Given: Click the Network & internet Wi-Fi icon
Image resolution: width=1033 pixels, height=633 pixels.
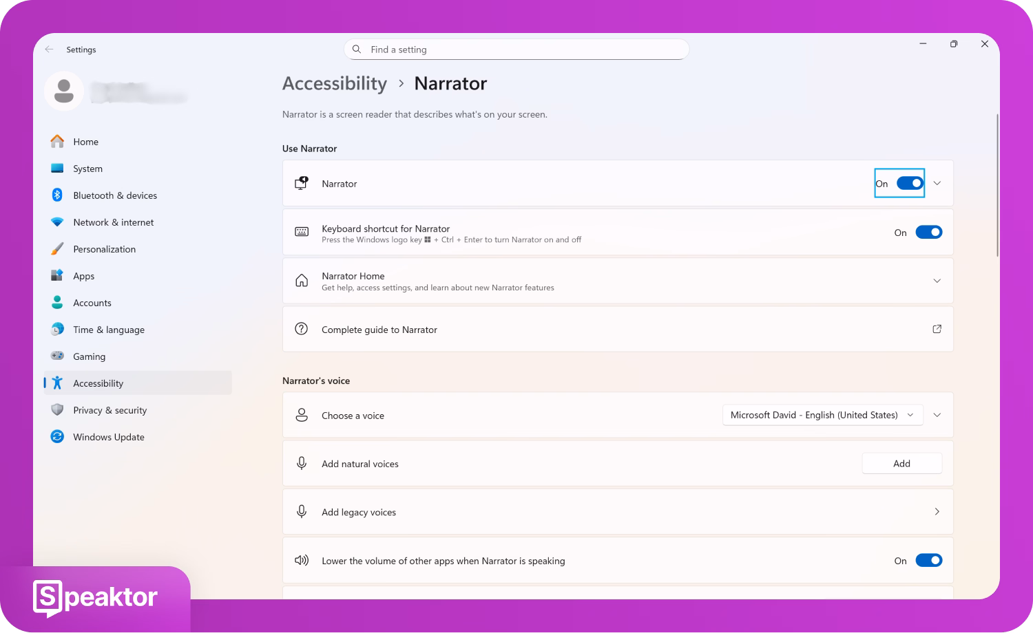Looking at the screenshot, I should point(57,222).
